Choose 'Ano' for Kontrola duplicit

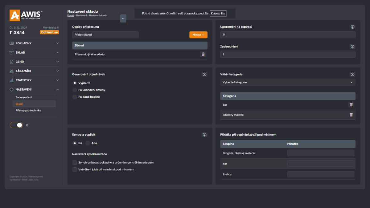pyautogui.click(x=88, y=143)
